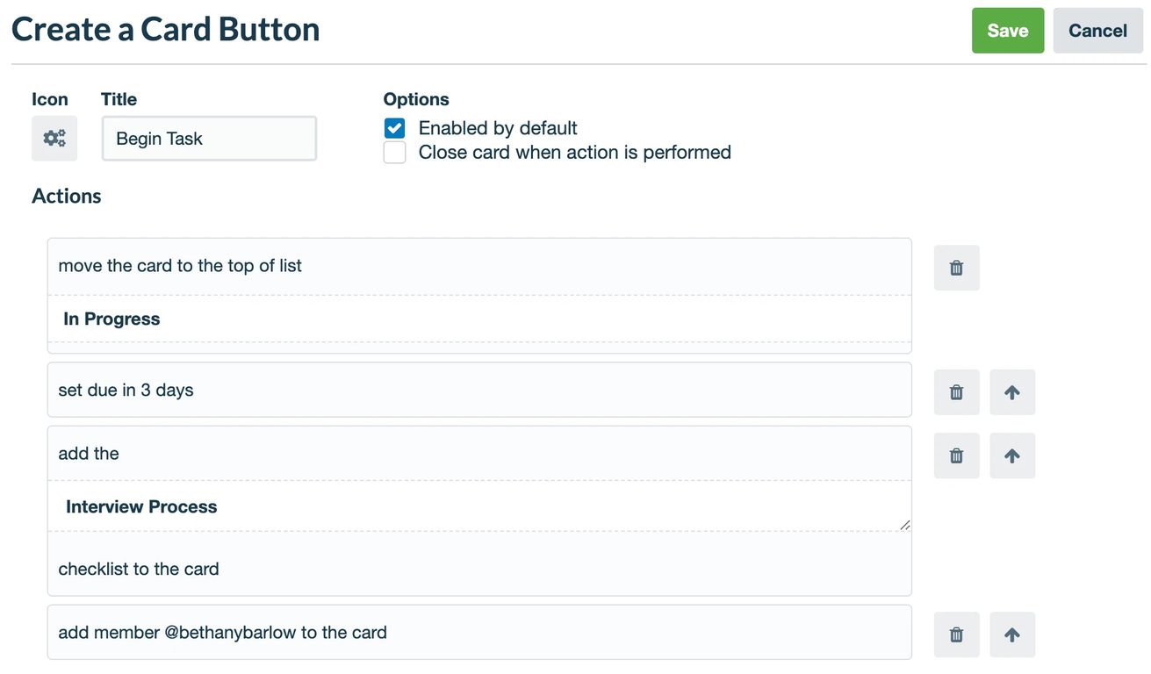The height and width of the screenshot is (674, 1151).
Task: Move the 'set due in 3 days' action up
Action: click(x=1011, y=392)
